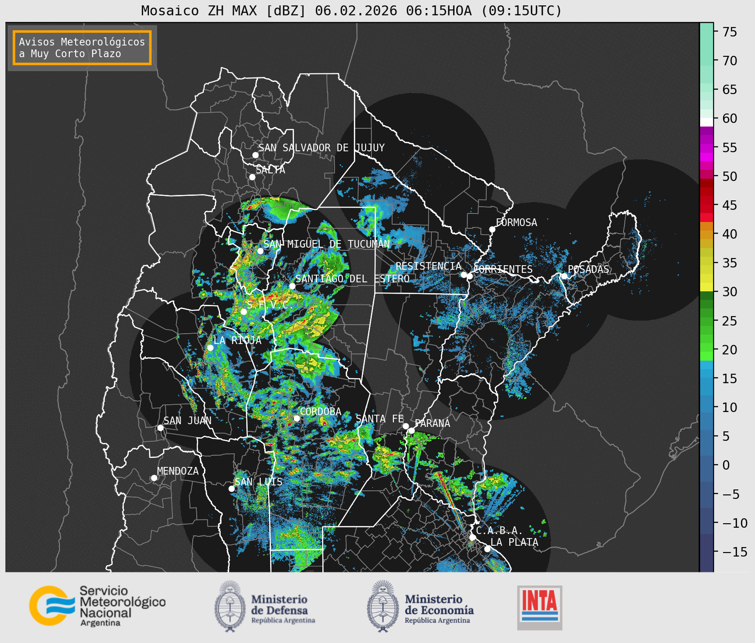The width and height of the screenshot is (755, 643).
Task: Click the Mosaico ZH MAX title text
Action: [352, 10]
